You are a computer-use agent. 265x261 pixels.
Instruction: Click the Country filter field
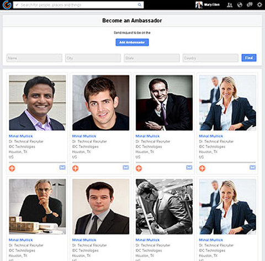[210, 58]
